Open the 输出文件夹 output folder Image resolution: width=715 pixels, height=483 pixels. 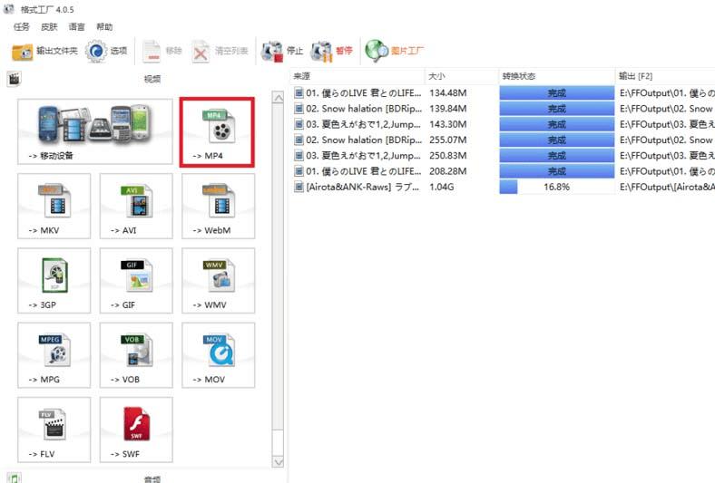tap(44, 51)
